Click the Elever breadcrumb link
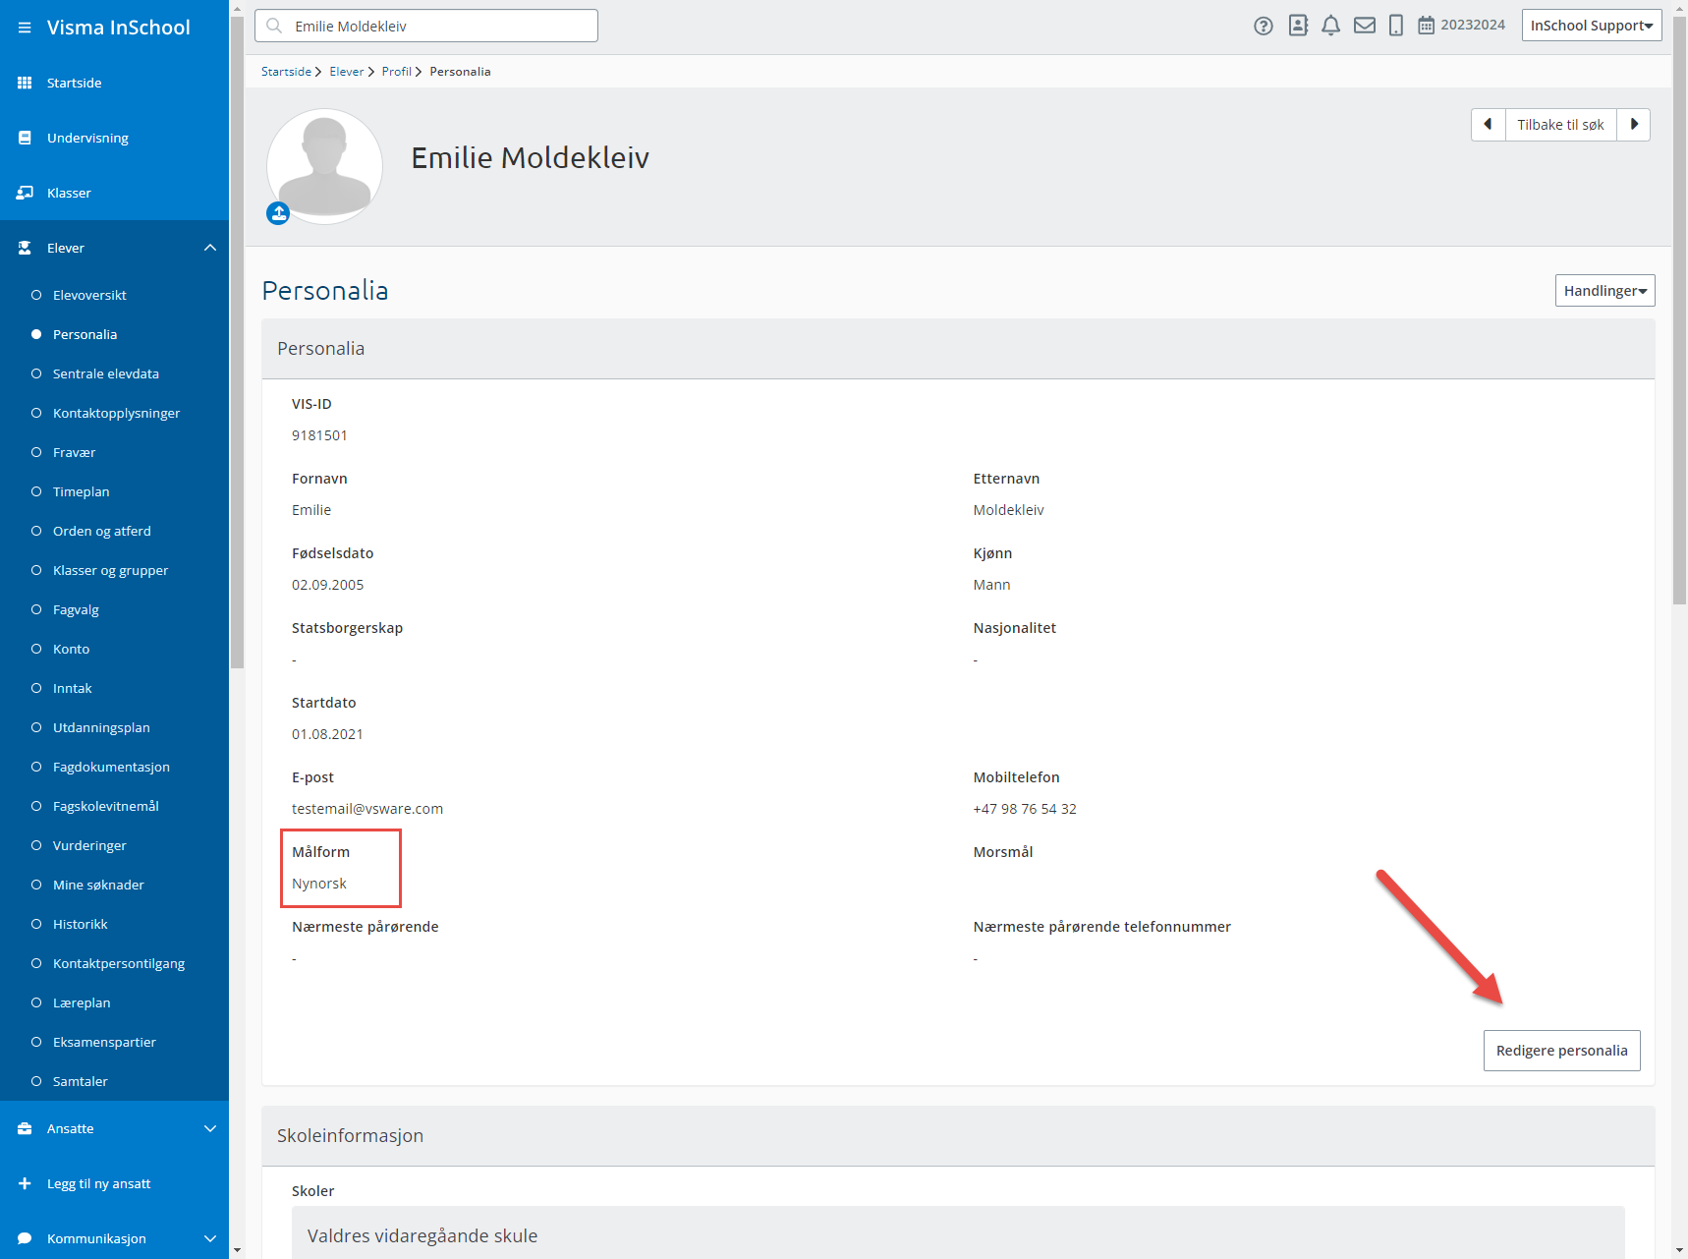The height and width of the screenshot is (1259, 1688). click(x=346, y=72)
